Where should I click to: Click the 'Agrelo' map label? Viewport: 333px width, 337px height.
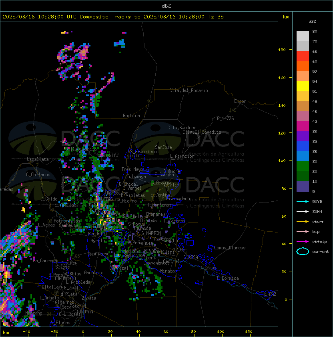pos(98,241)
